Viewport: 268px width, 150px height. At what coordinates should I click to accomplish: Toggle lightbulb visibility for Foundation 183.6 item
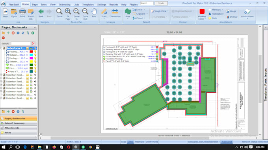click(x=35, y=68)
